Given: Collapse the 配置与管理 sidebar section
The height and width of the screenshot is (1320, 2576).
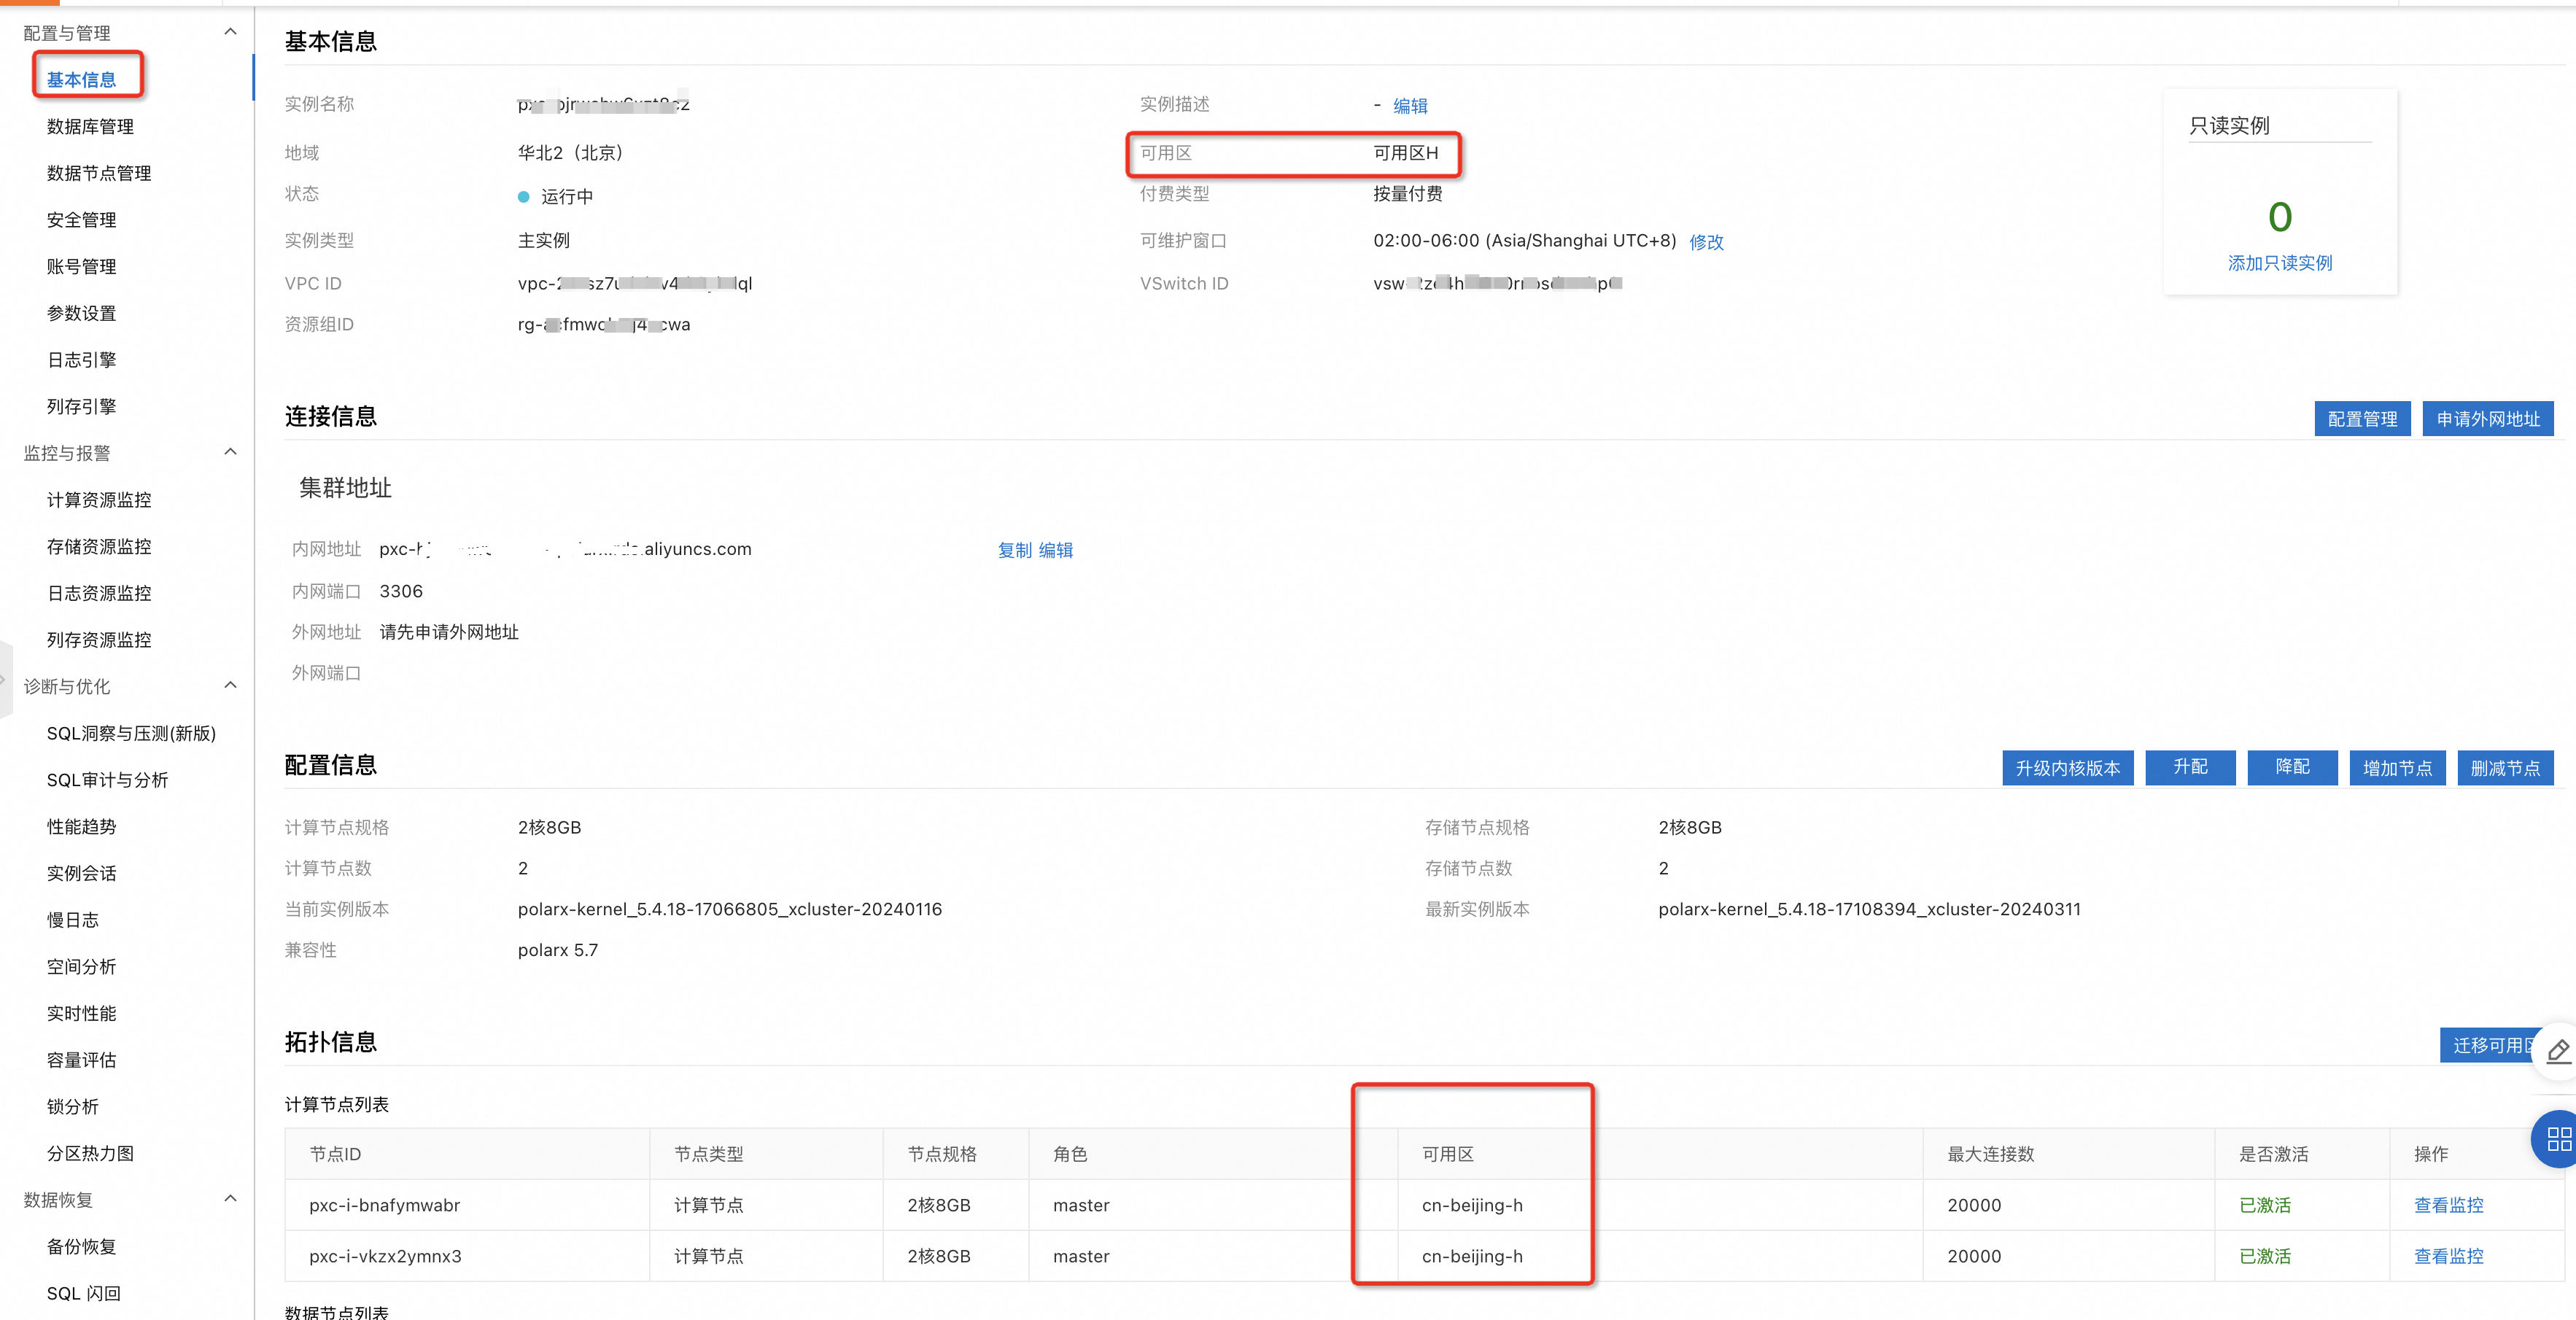Looking at the screenshot, I should pos(230,32).
